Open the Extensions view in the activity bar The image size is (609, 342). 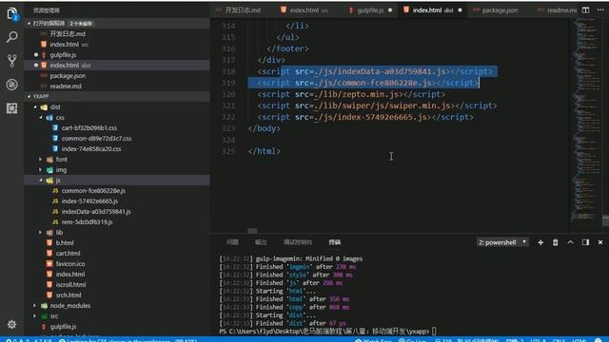point(12,108)
